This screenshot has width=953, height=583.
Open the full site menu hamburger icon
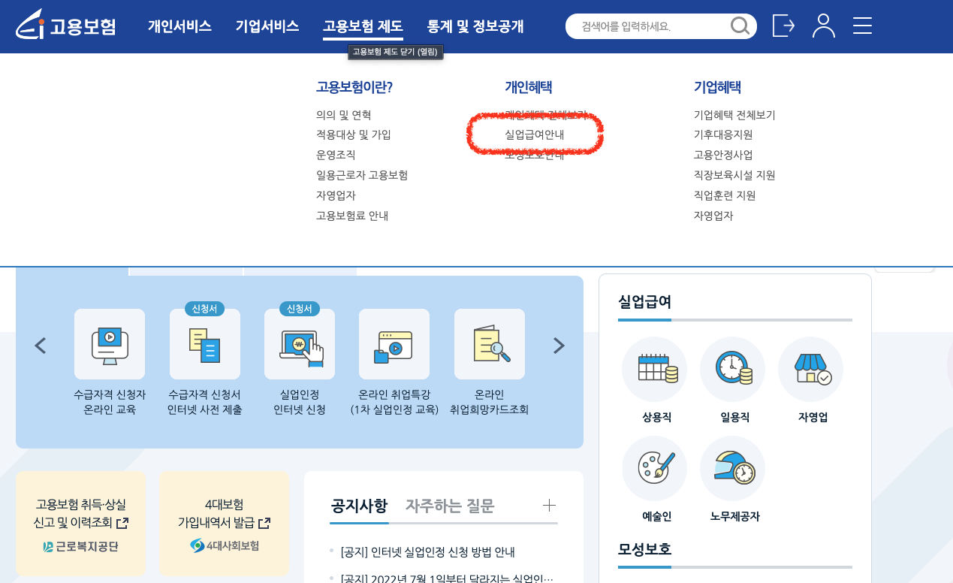(862, 25)
